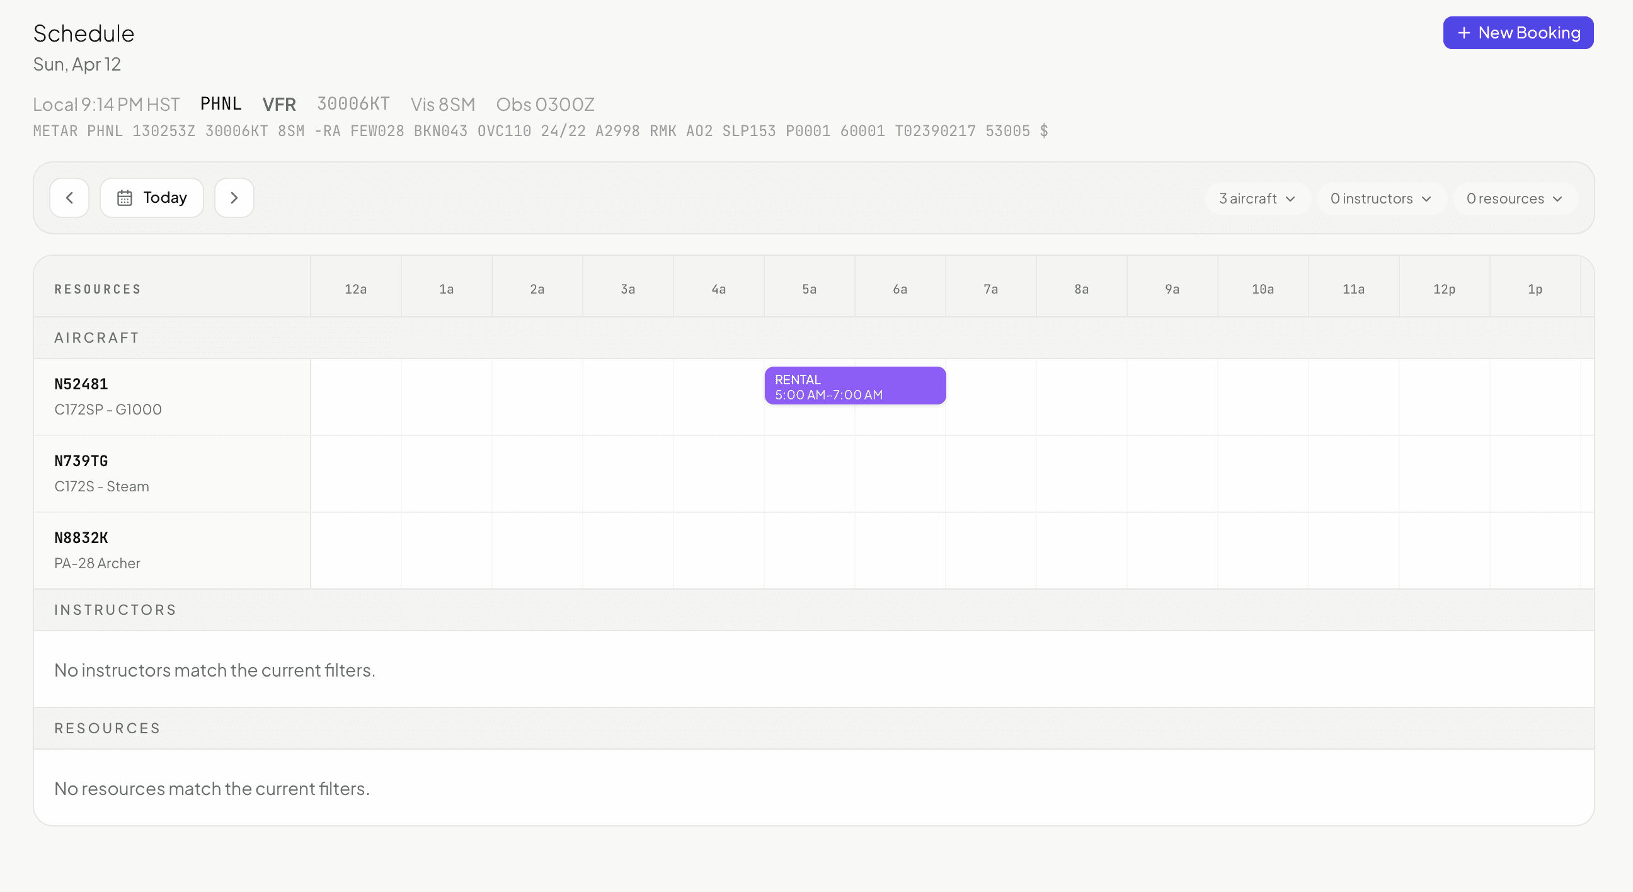The image size is (1633, 892).
Task: Click the chevron on the instructors filter
Action: tap(1426, 198)
